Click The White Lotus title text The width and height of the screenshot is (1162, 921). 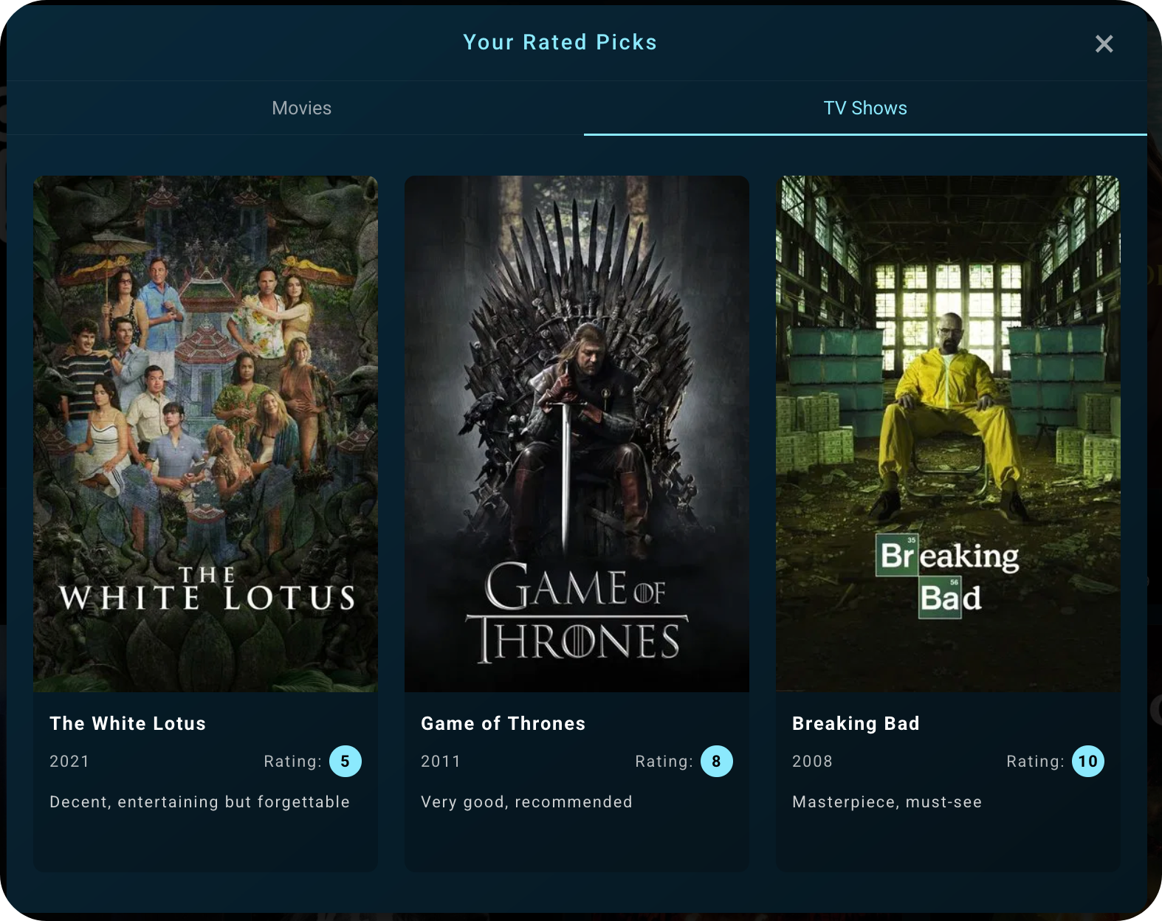coord(128,724)
